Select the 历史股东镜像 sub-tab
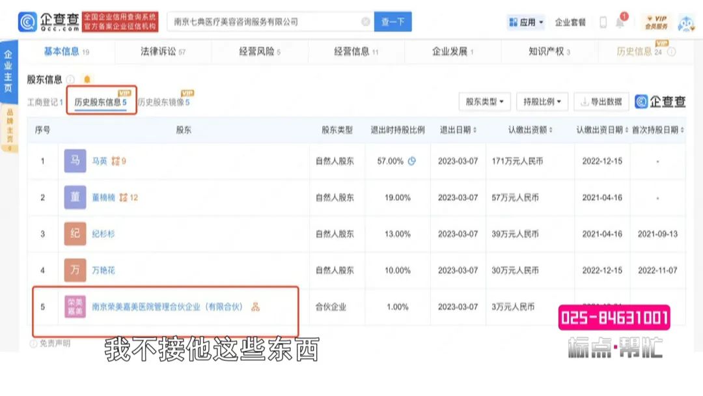The height and width of the screenshot is (396, 703). [163, 102]
